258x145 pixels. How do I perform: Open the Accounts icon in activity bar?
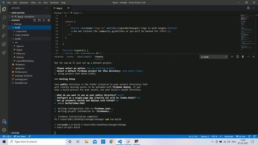[4, 122]
